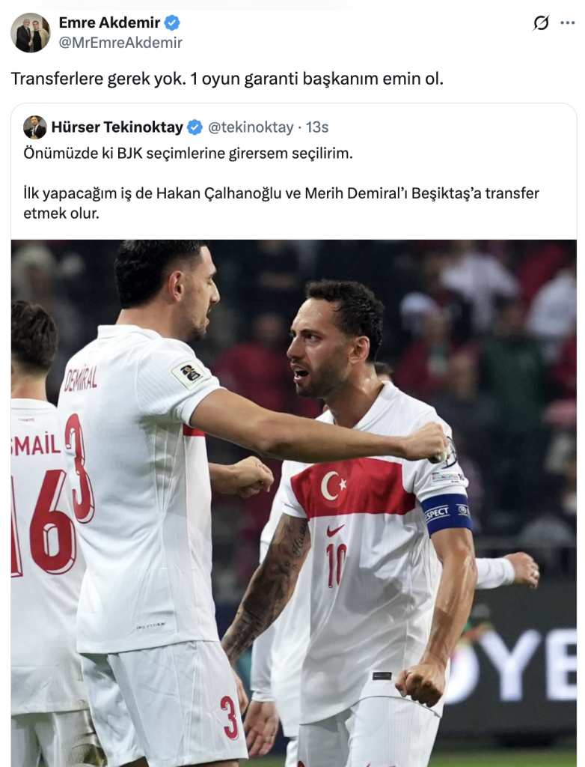The height and width of the screenshot is (767, 585).
Task: Open Hürser Tekinoktay's small profile avatar
Action: [x=34, y=127]
